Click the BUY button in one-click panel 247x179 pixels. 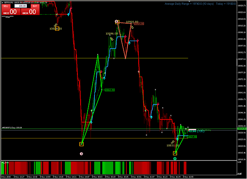tap(35, 6)
